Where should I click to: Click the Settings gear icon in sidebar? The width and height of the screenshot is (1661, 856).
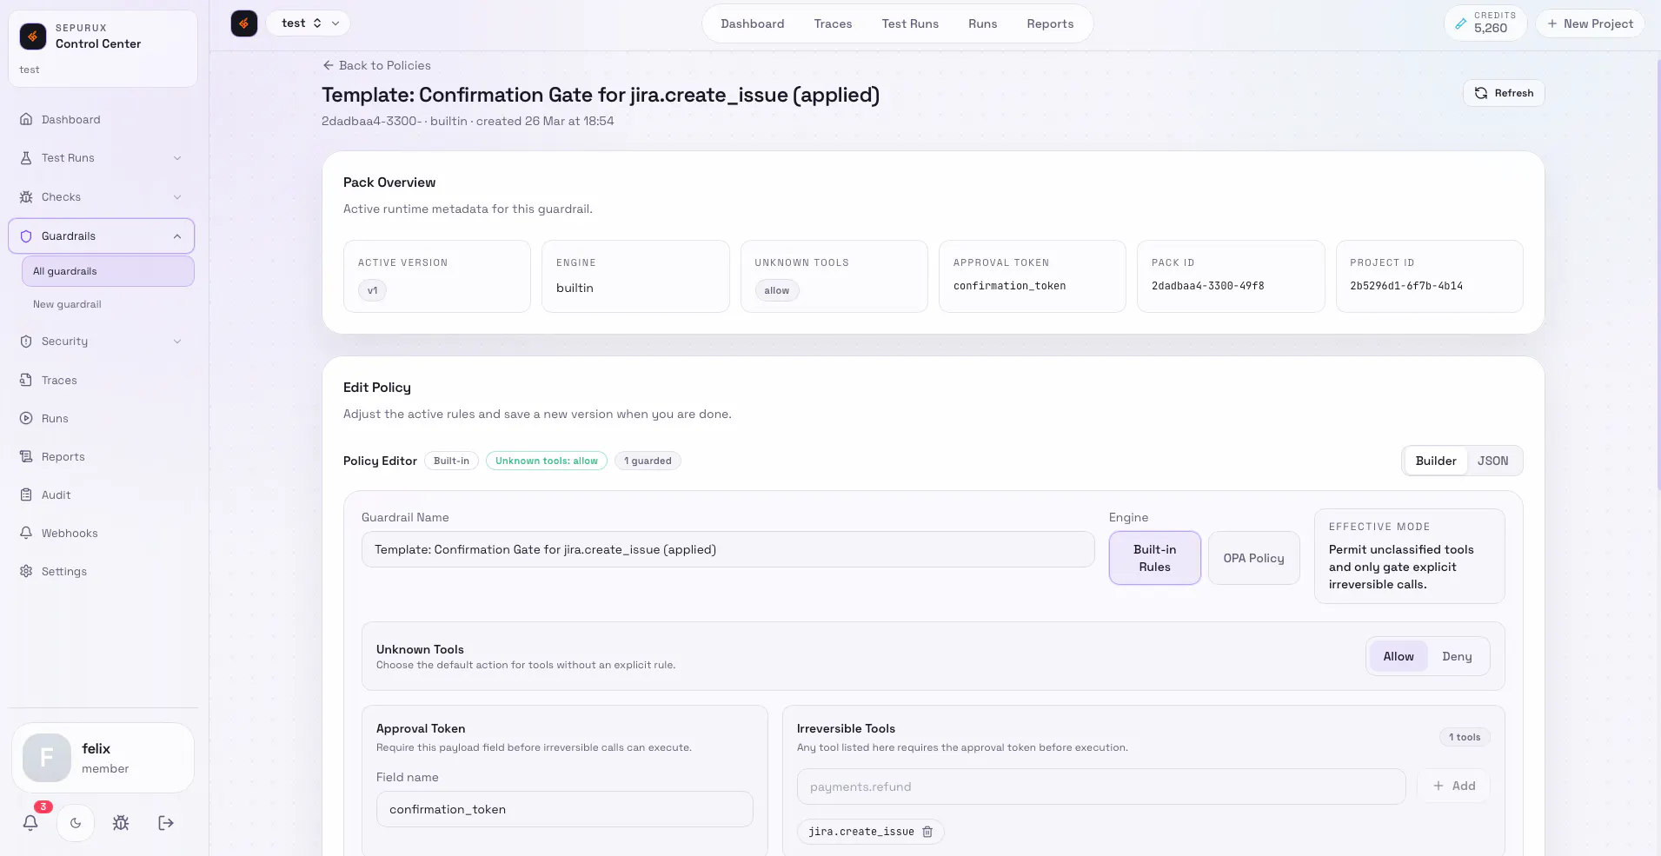[x=26, y=572]
